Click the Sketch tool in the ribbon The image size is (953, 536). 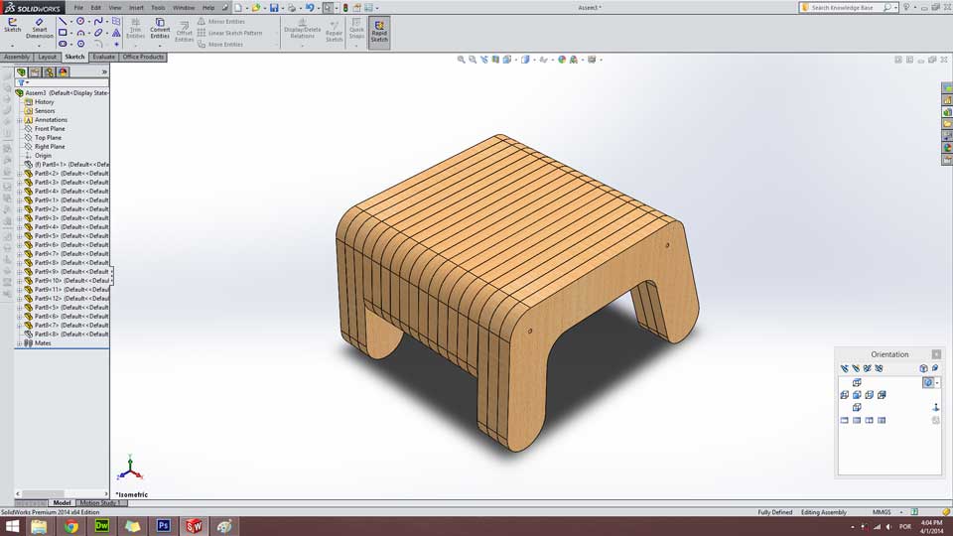[x=12, y=25]
